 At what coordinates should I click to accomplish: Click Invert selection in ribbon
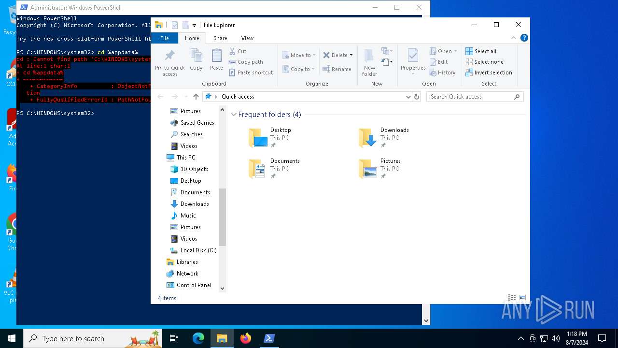tap(489, 72)
